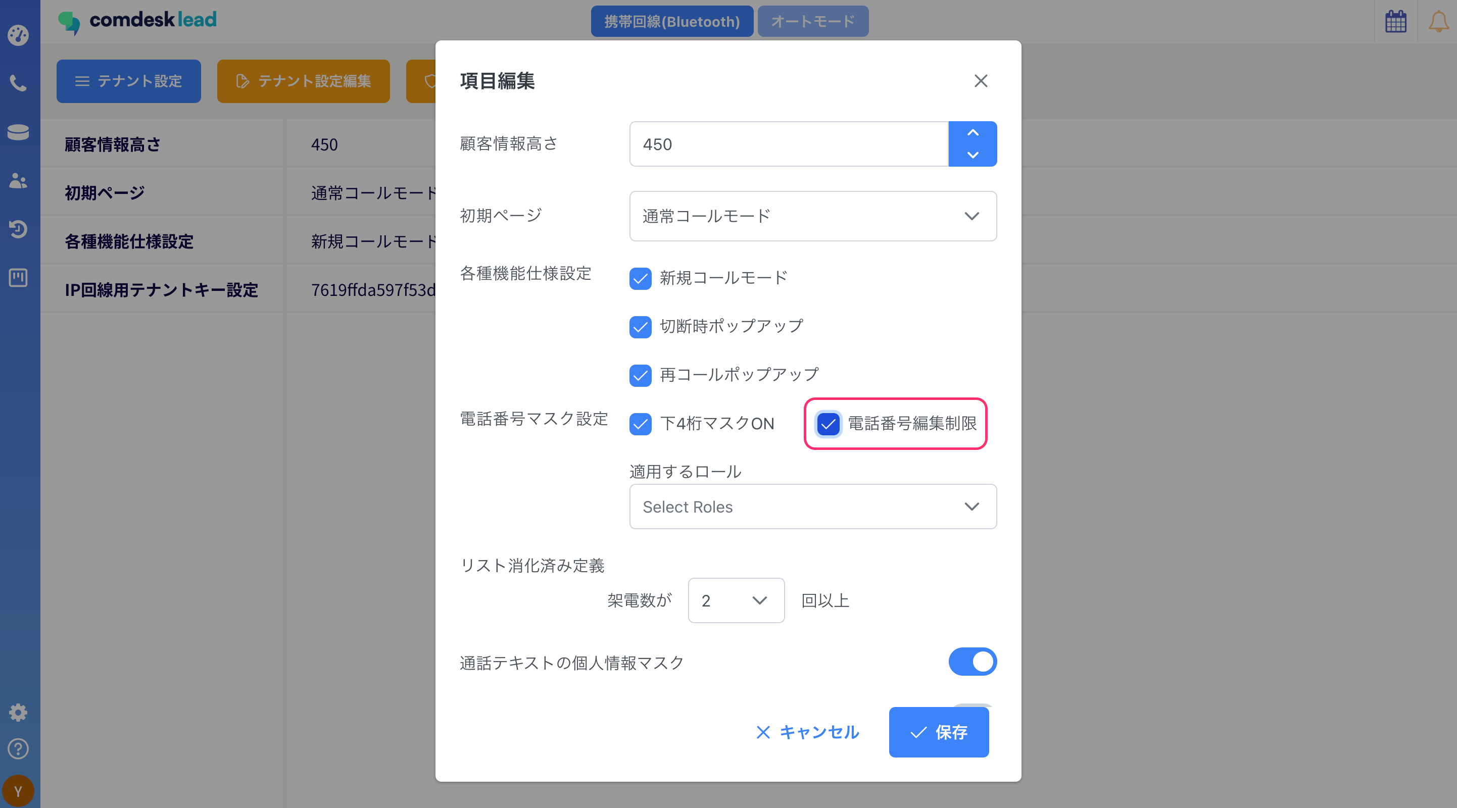Click the 顧客情報高さ row label in table
Image resolution: width=1457 pixels, height=808 pixels.
point(113,144)
